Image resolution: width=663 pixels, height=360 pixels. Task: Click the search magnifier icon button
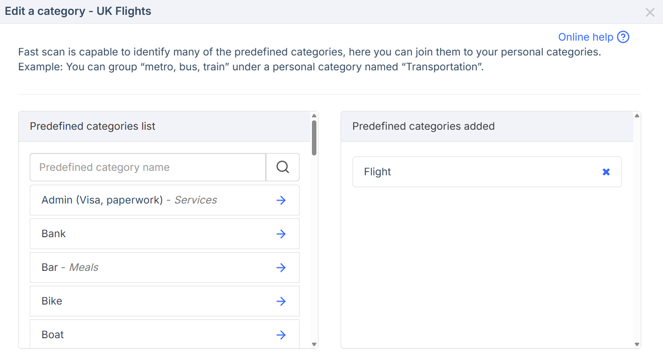pyautogui.click(x=283, y=167)
